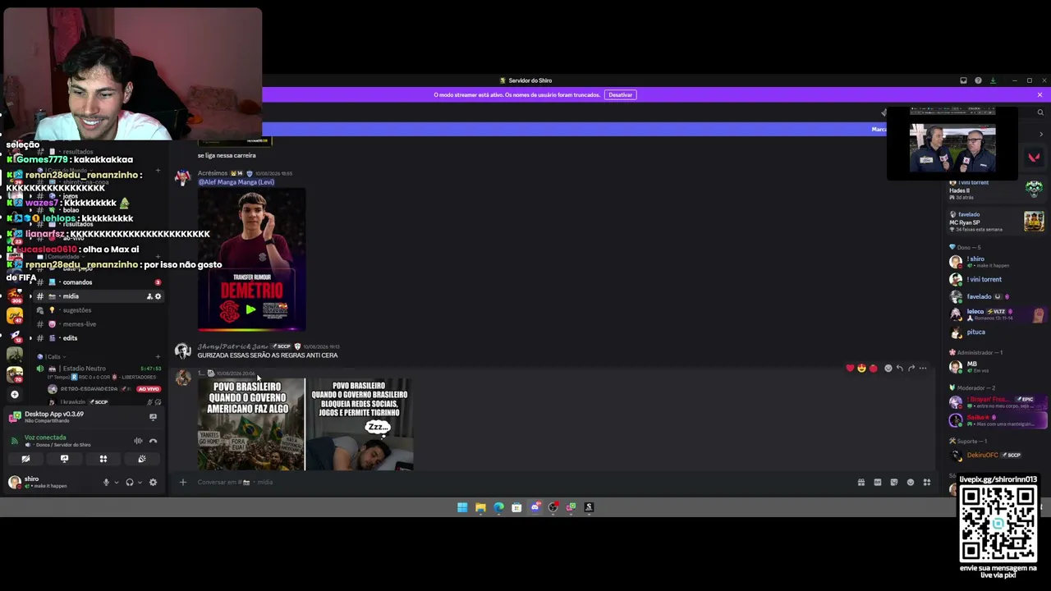Add a new server
Screen dimensions: 1051x591
click(x=15, y=395)
